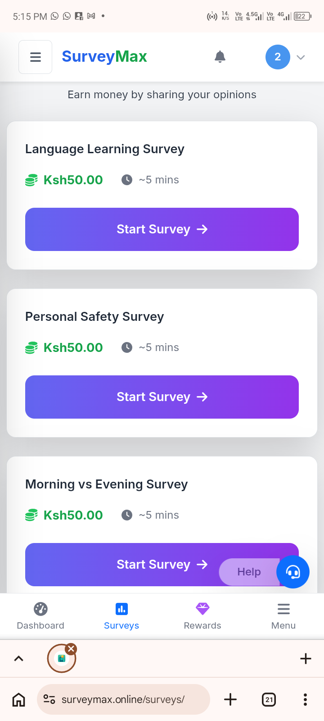The image size is (324, 721).
Task: Open the blue user avatar badge
Action: click(278, 57)
